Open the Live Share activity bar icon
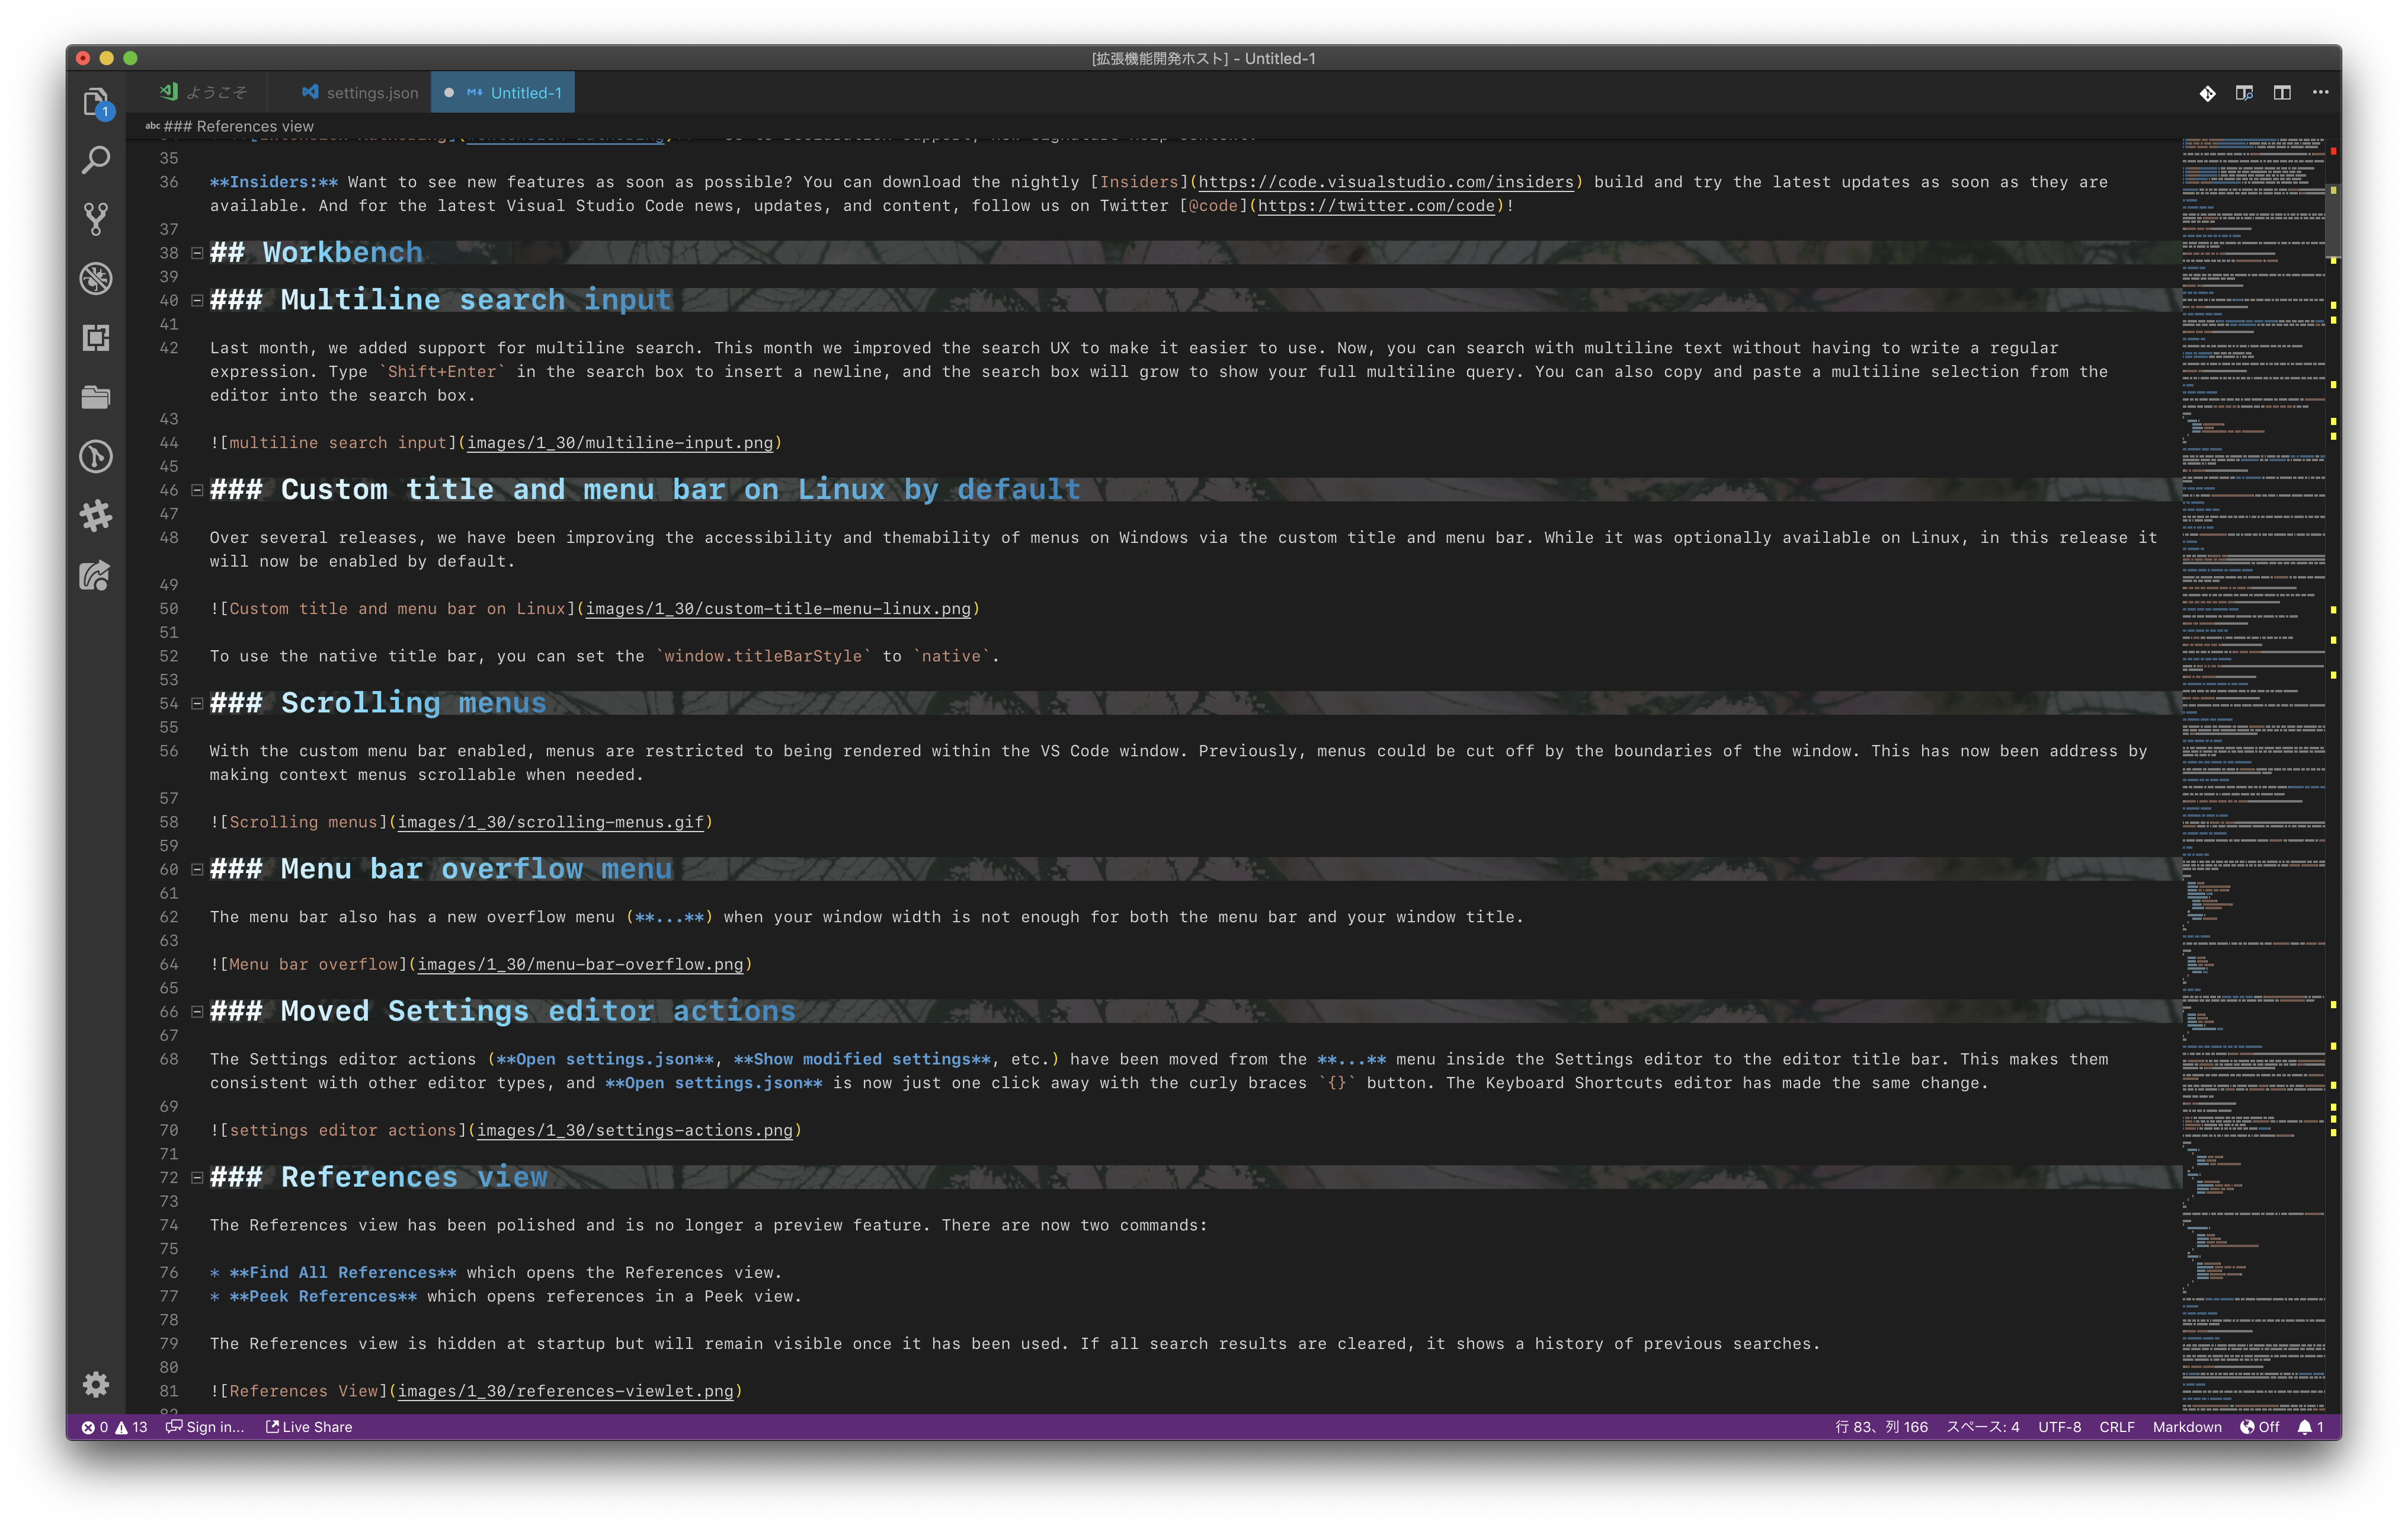 (96, 576)
